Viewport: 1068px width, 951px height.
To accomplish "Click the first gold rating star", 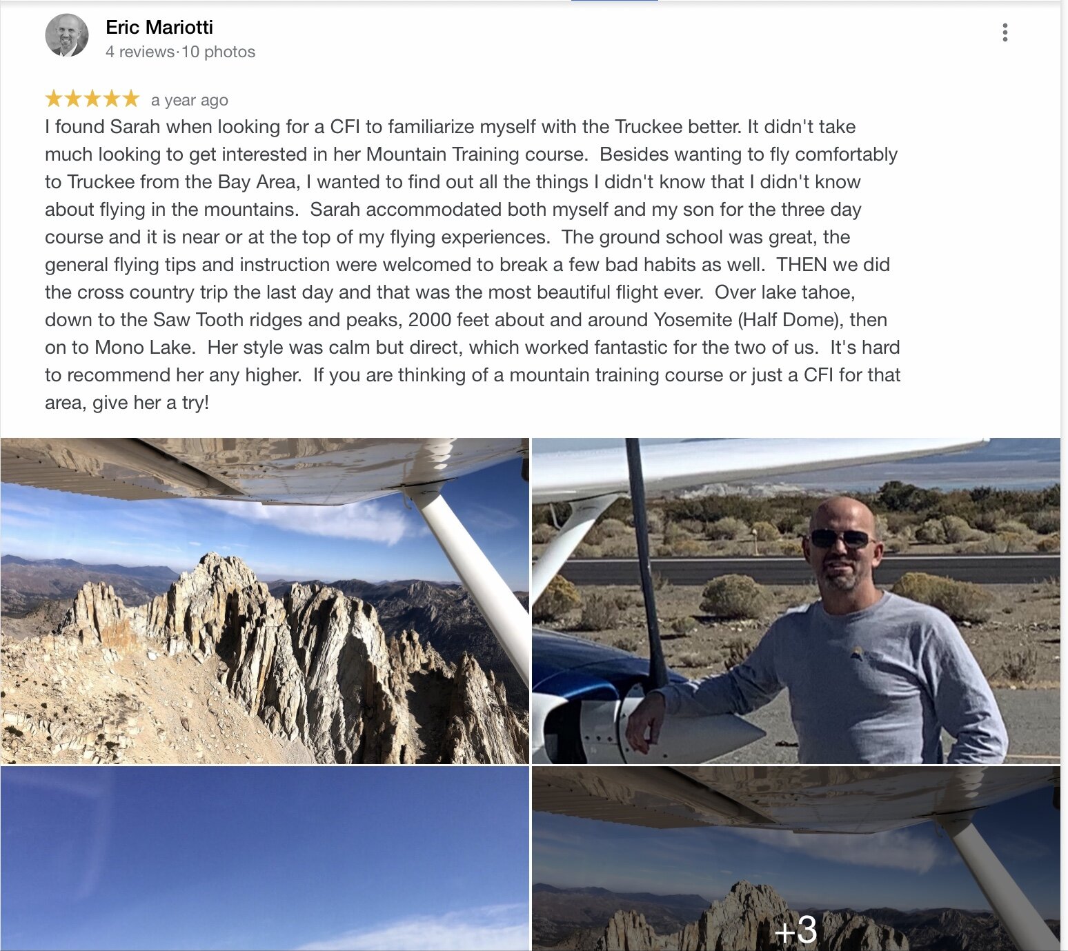I will (54, 99).
